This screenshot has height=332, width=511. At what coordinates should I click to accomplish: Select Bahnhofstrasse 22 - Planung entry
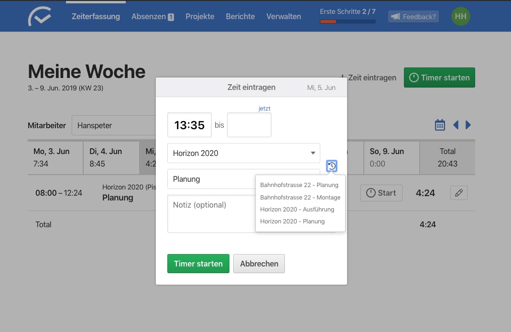click(x=299, y=185)
